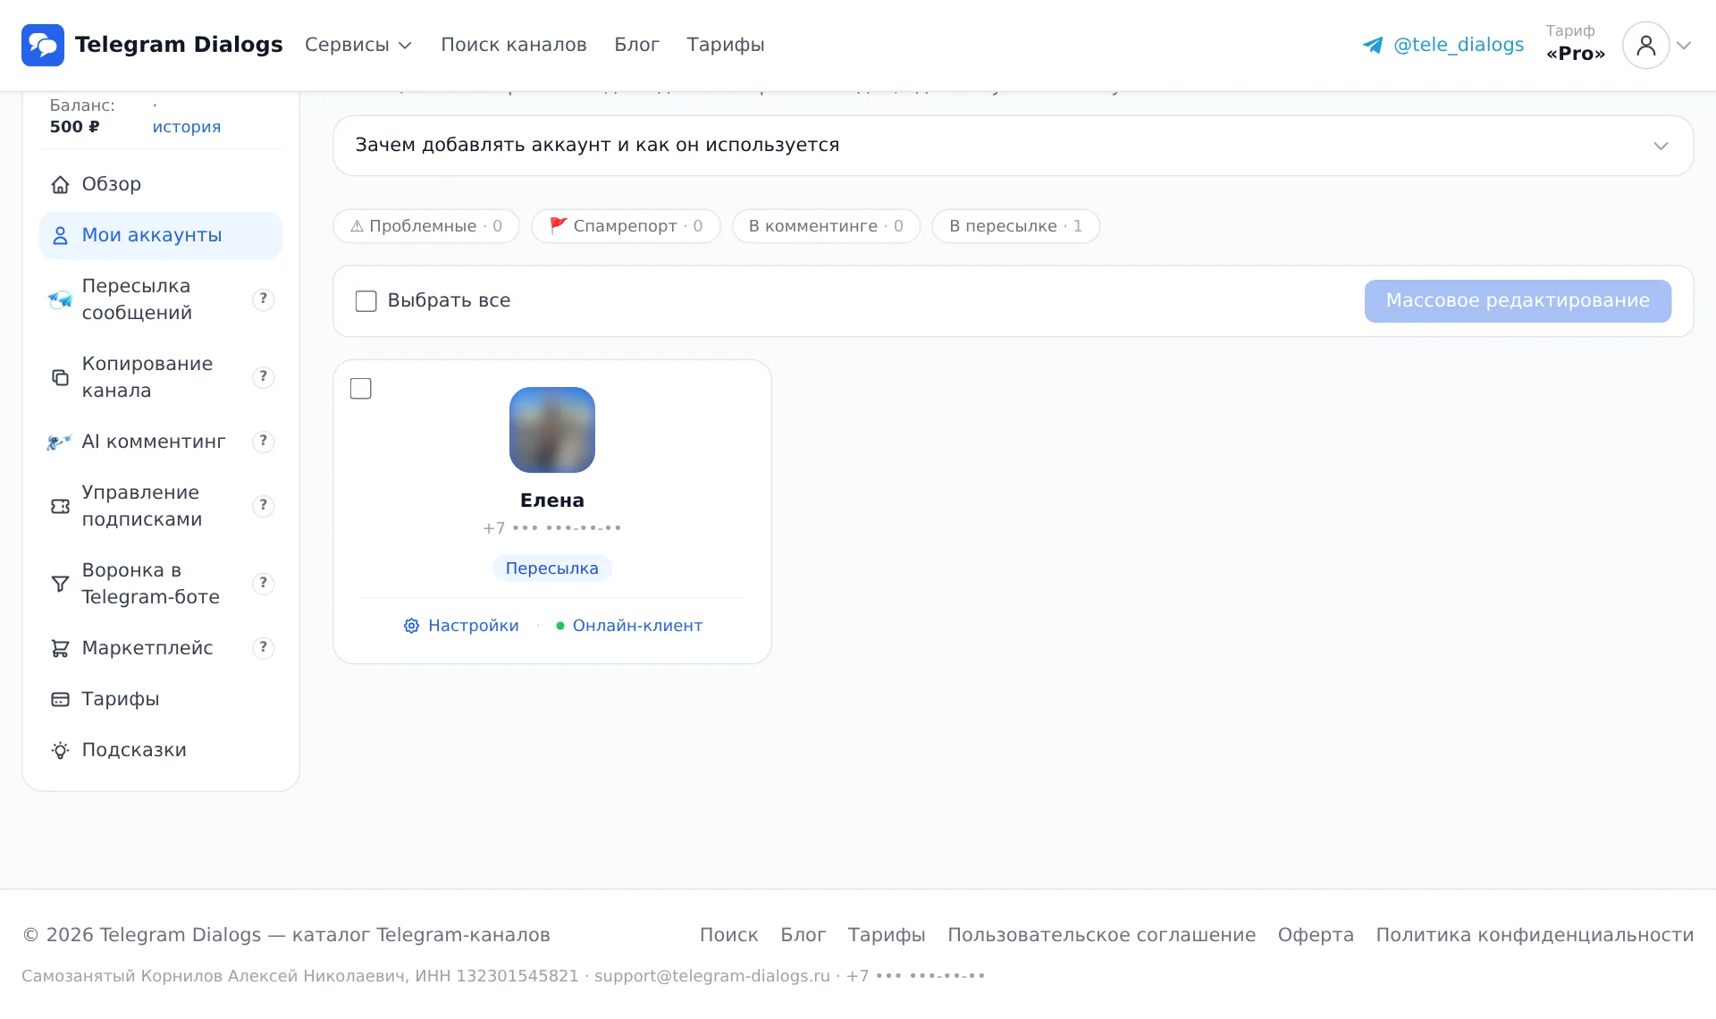Click help question mark for Пересылка сообщений
The width and height of the screenshot is (1716, 1019).
263,299
